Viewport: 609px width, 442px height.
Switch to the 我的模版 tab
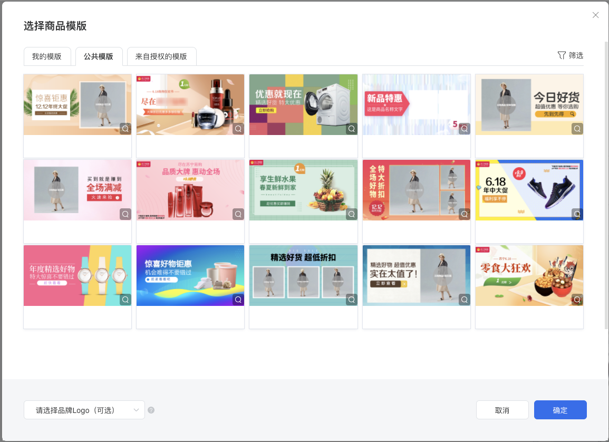pos(47,56)
